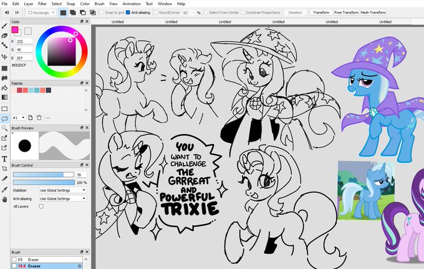
Task: Pick the dark red palette swatch
Action: [x=19, y=90]
